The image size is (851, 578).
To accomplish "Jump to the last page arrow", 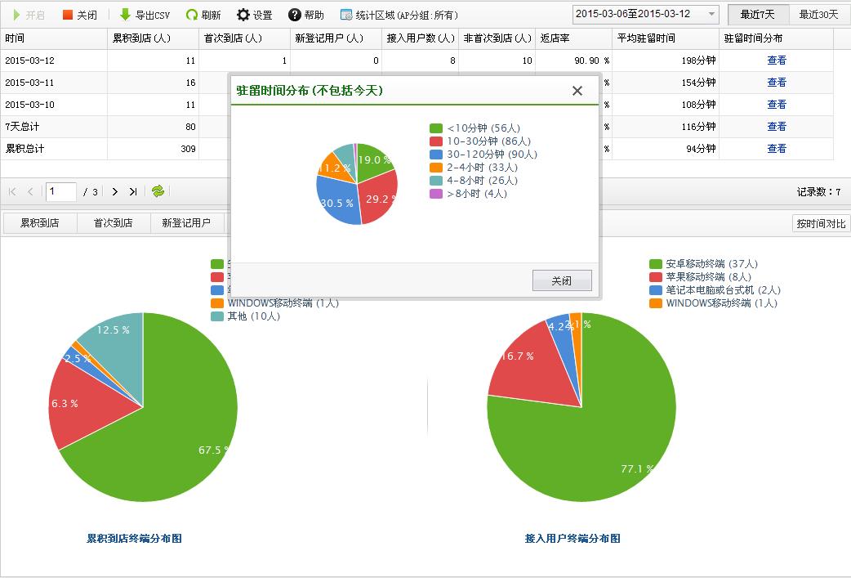I will point(133,191).
